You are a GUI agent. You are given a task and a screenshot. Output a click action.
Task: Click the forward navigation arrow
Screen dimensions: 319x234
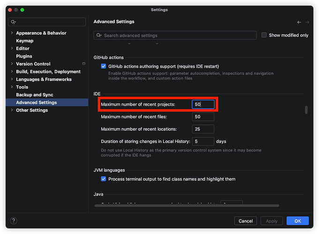[307, 22]
